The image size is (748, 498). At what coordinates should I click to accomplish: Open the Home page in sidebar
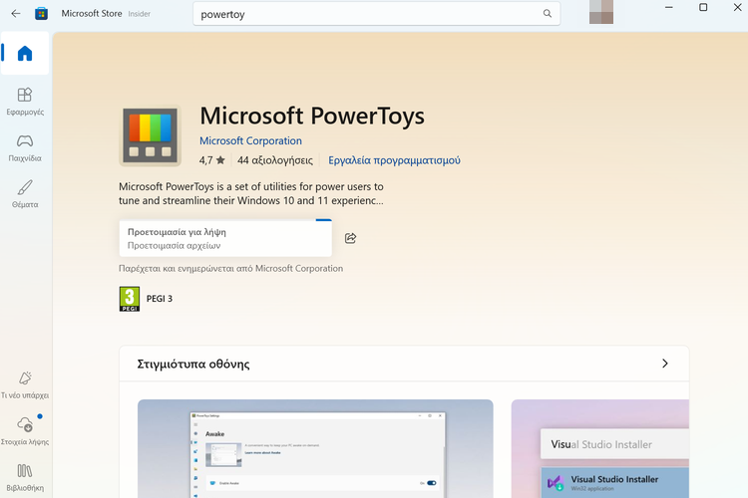coord(25,54)
